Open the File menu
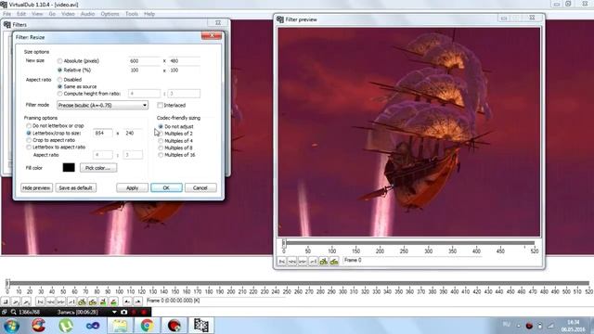The height and width of the screenshot is (334, 594). (x=6, y=14)
